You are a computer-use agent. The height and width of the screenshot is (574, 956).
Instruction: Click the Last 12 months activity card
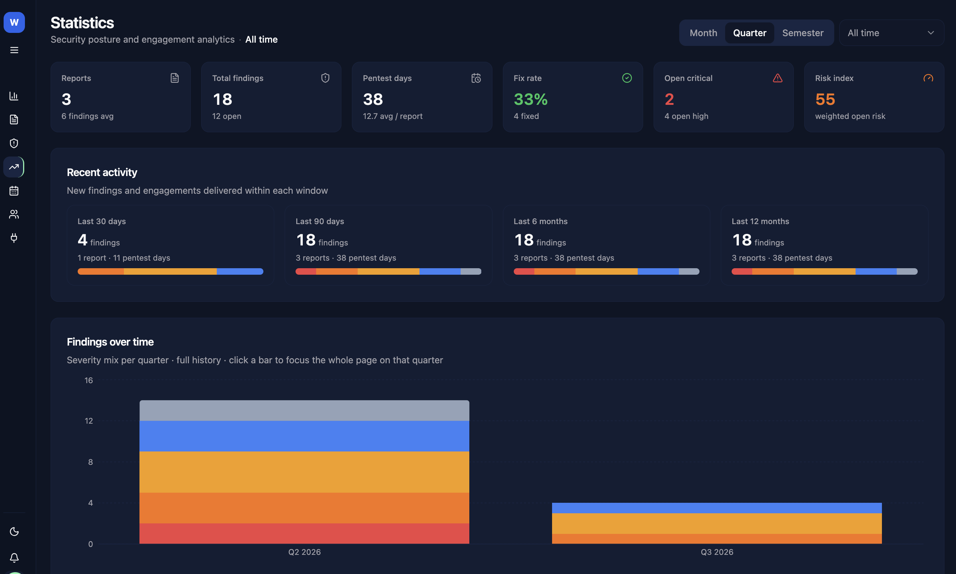(x=824, y=245)
